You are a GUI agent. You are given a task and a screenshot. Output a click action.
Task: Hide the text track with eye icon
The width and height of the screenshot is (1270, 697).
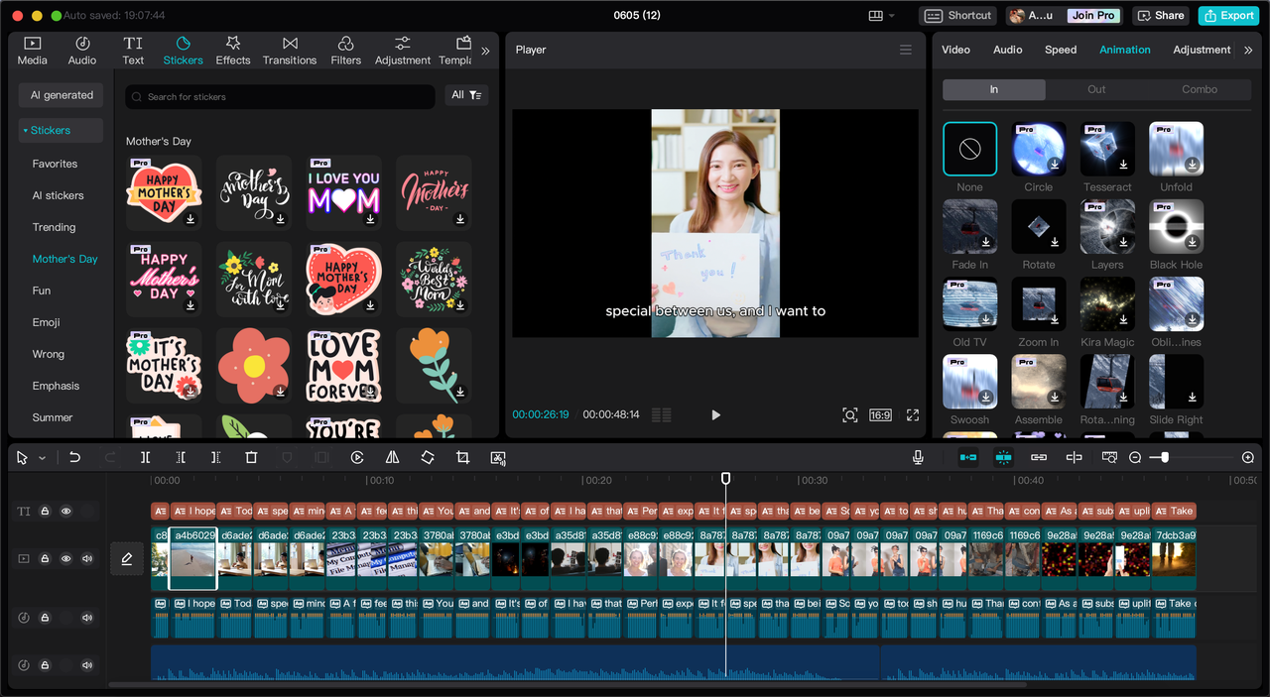tap(66, 512)
